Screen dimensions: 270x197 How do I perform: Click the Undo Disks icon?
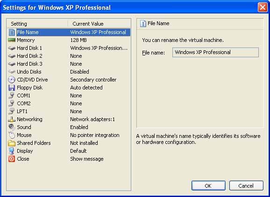coord(12,72)
